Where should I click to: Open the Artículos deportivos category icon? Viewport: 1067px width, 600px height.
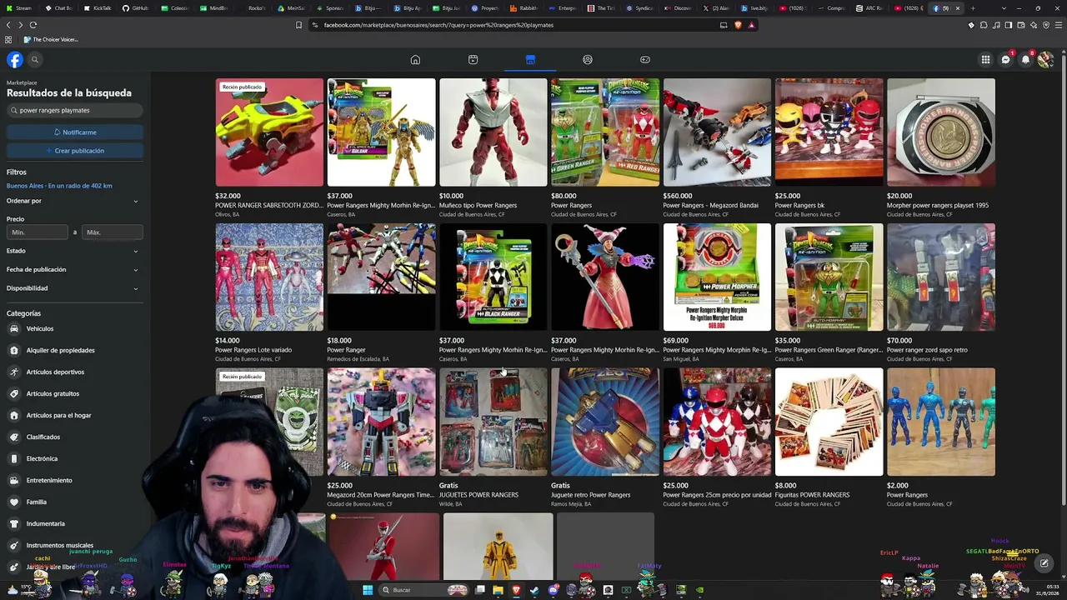click(x=14, y=372)
